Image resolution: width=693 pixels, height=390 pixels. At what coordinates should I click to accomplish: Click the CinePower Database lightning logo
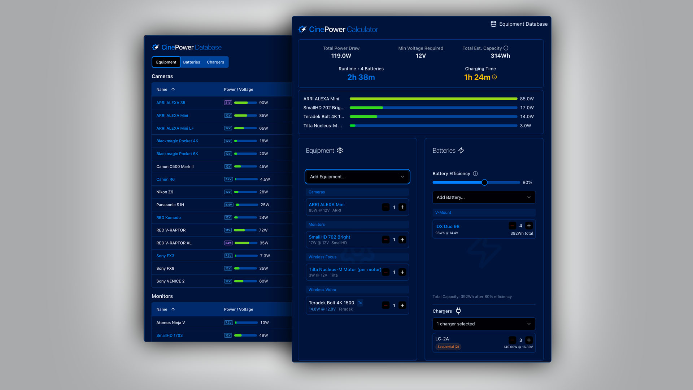click(156, 47)
